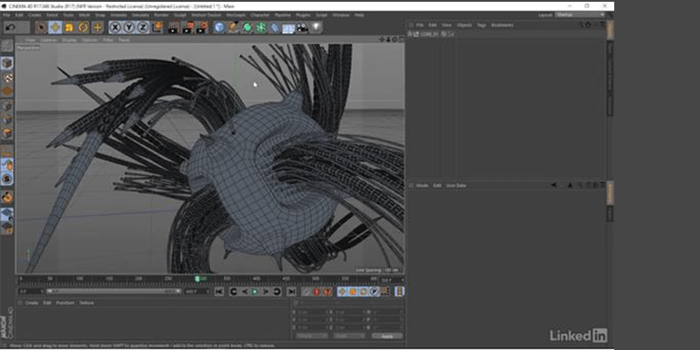The image size is (700, 350).
Task: Click the Apply button in coordinates panel
Action: pos(386,336)
